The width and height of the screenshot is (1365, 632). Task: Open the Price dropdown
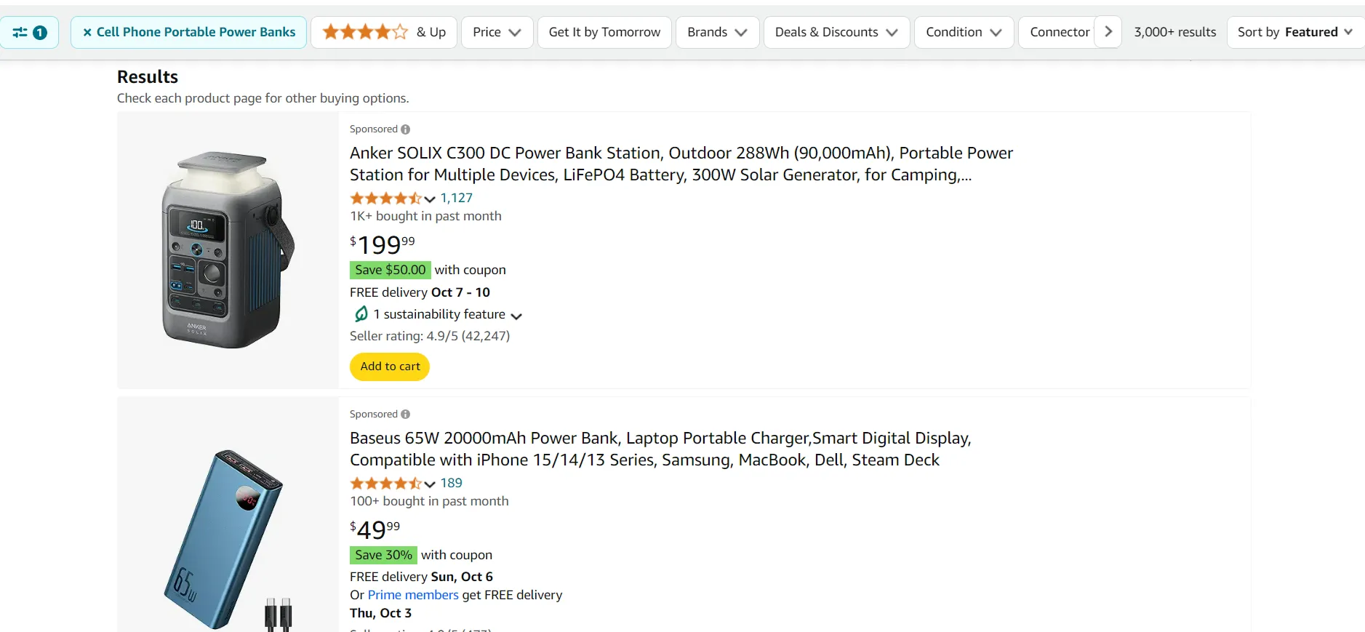497,32
